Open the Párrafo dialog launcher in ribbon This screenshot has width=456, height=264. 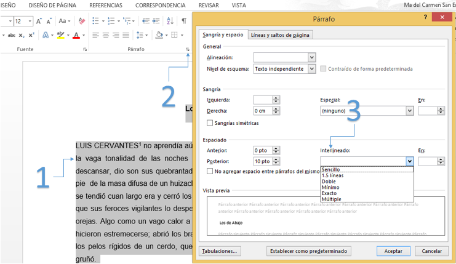[187, 49]
